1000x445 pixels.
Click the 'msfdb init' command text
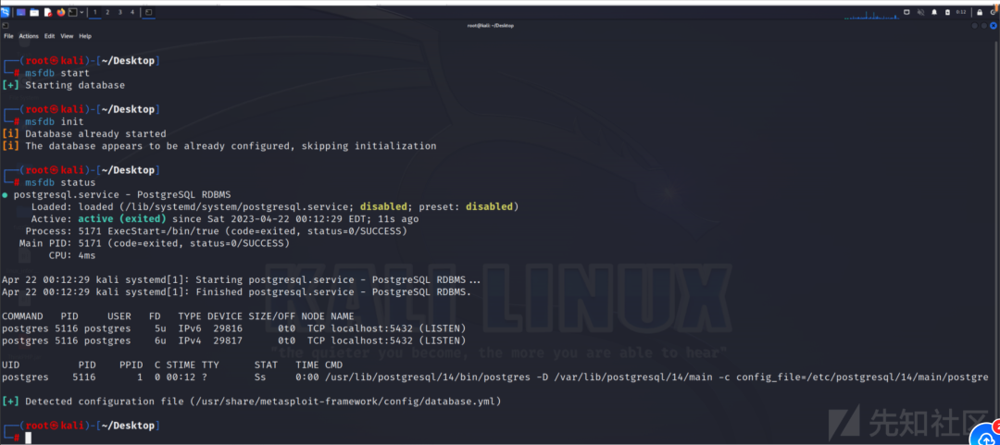(x=55, y=121)
